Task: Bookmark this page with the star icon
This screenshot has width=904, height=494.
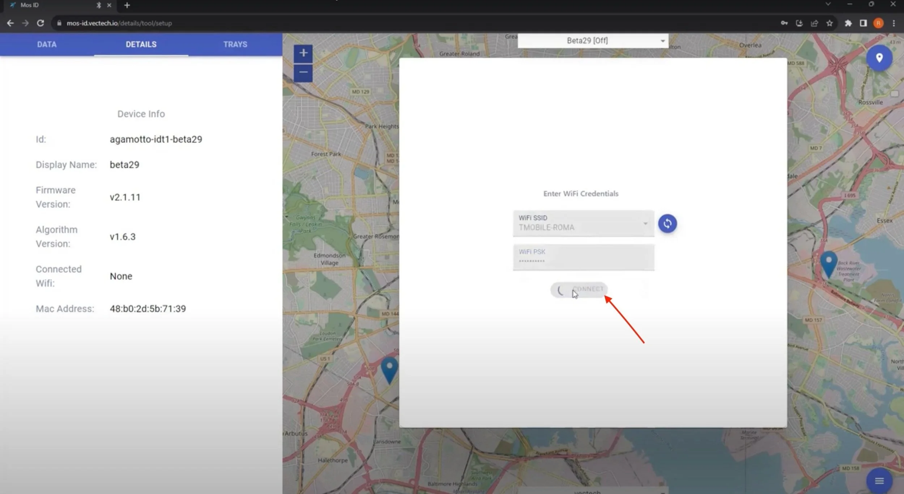Action: [x=830, y=23]
